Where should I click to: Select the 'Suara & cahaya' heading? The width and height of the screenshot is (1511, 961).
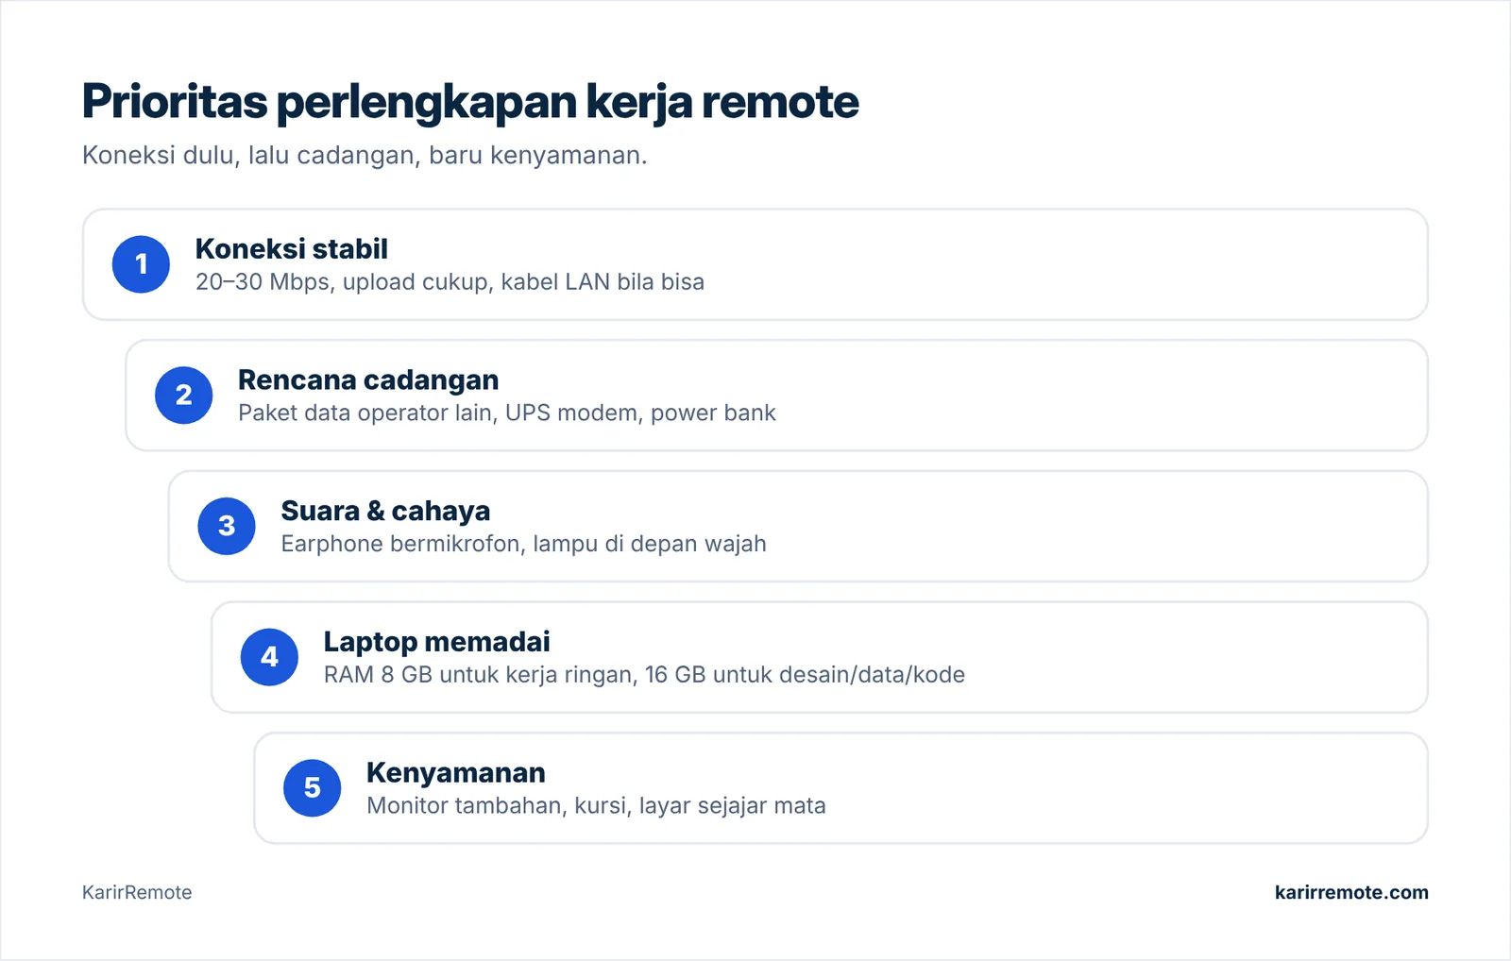pos(385,511)
